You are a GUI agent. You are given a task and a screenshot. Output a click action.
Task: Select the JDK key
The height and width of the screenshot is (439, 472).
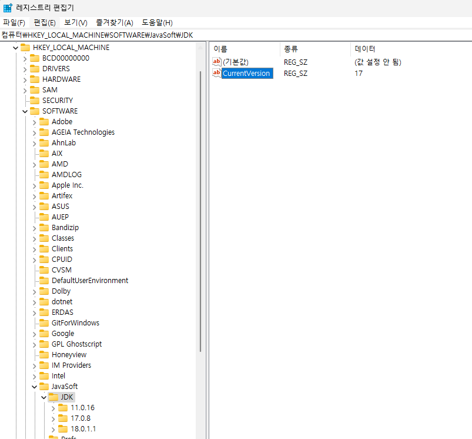click(x=67, y=397)
